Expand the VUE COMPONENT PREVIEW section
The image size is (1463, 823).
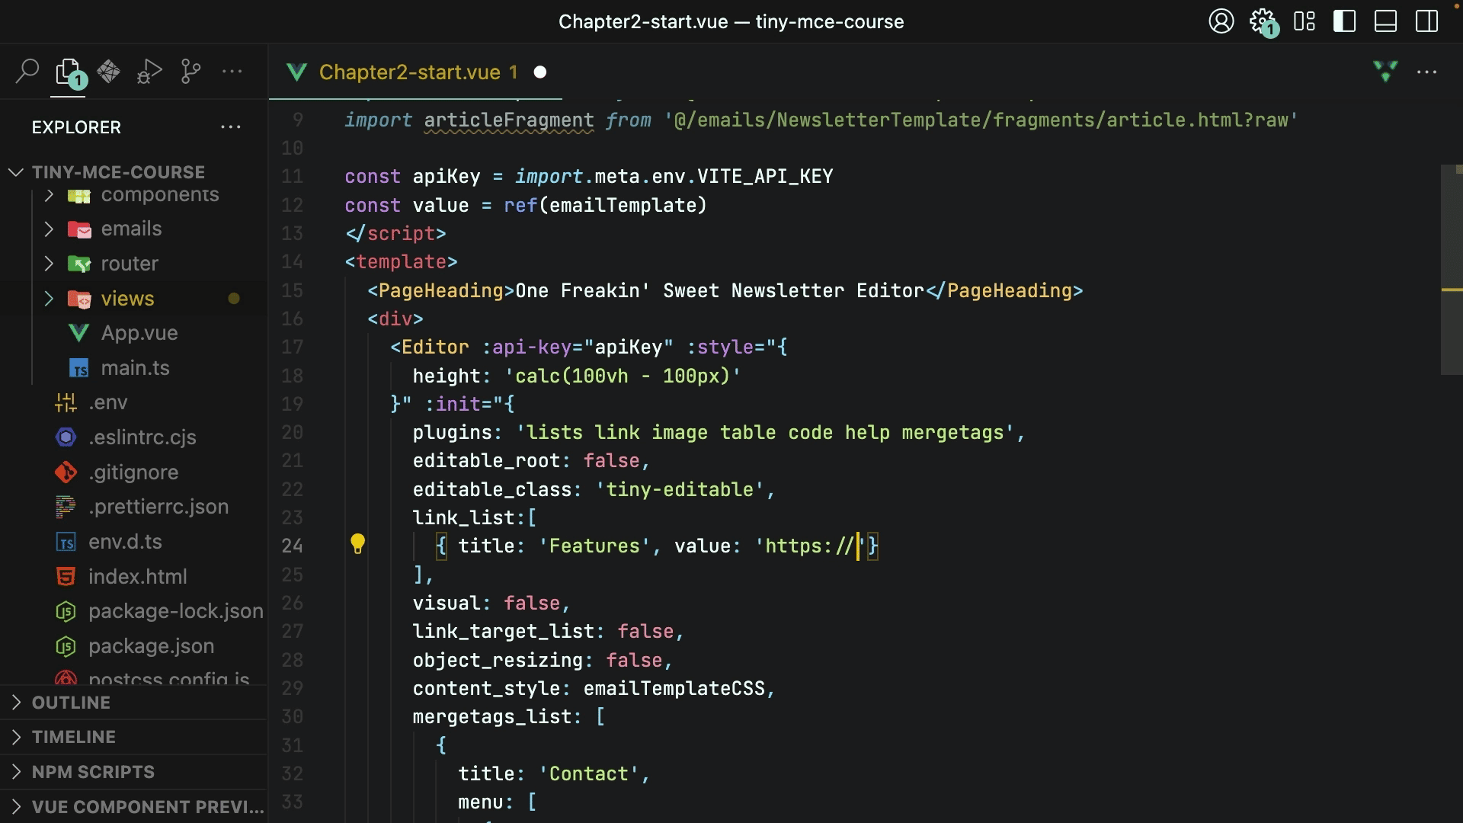point(133,806)
